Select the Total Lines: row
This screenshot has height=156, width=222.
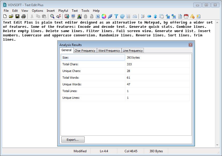click(x=125, y=91)
